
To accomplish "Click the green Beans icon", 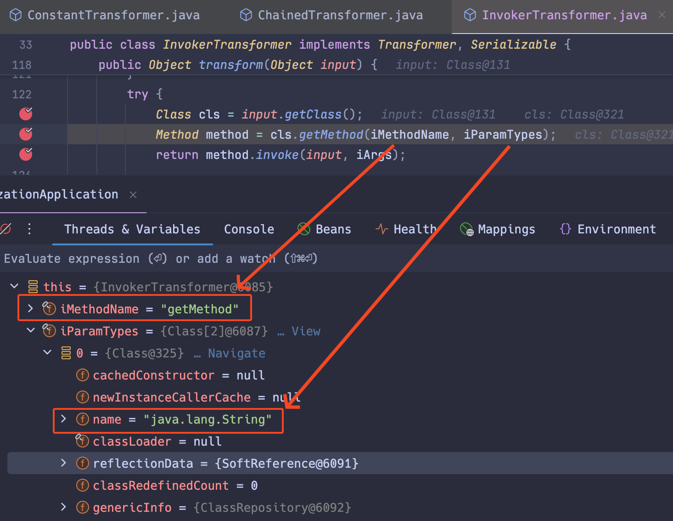I will 303,229.
